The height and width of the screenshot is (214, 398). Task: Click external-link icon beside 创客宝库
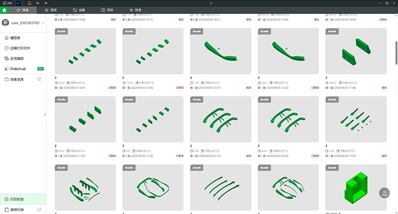[39, 79]
